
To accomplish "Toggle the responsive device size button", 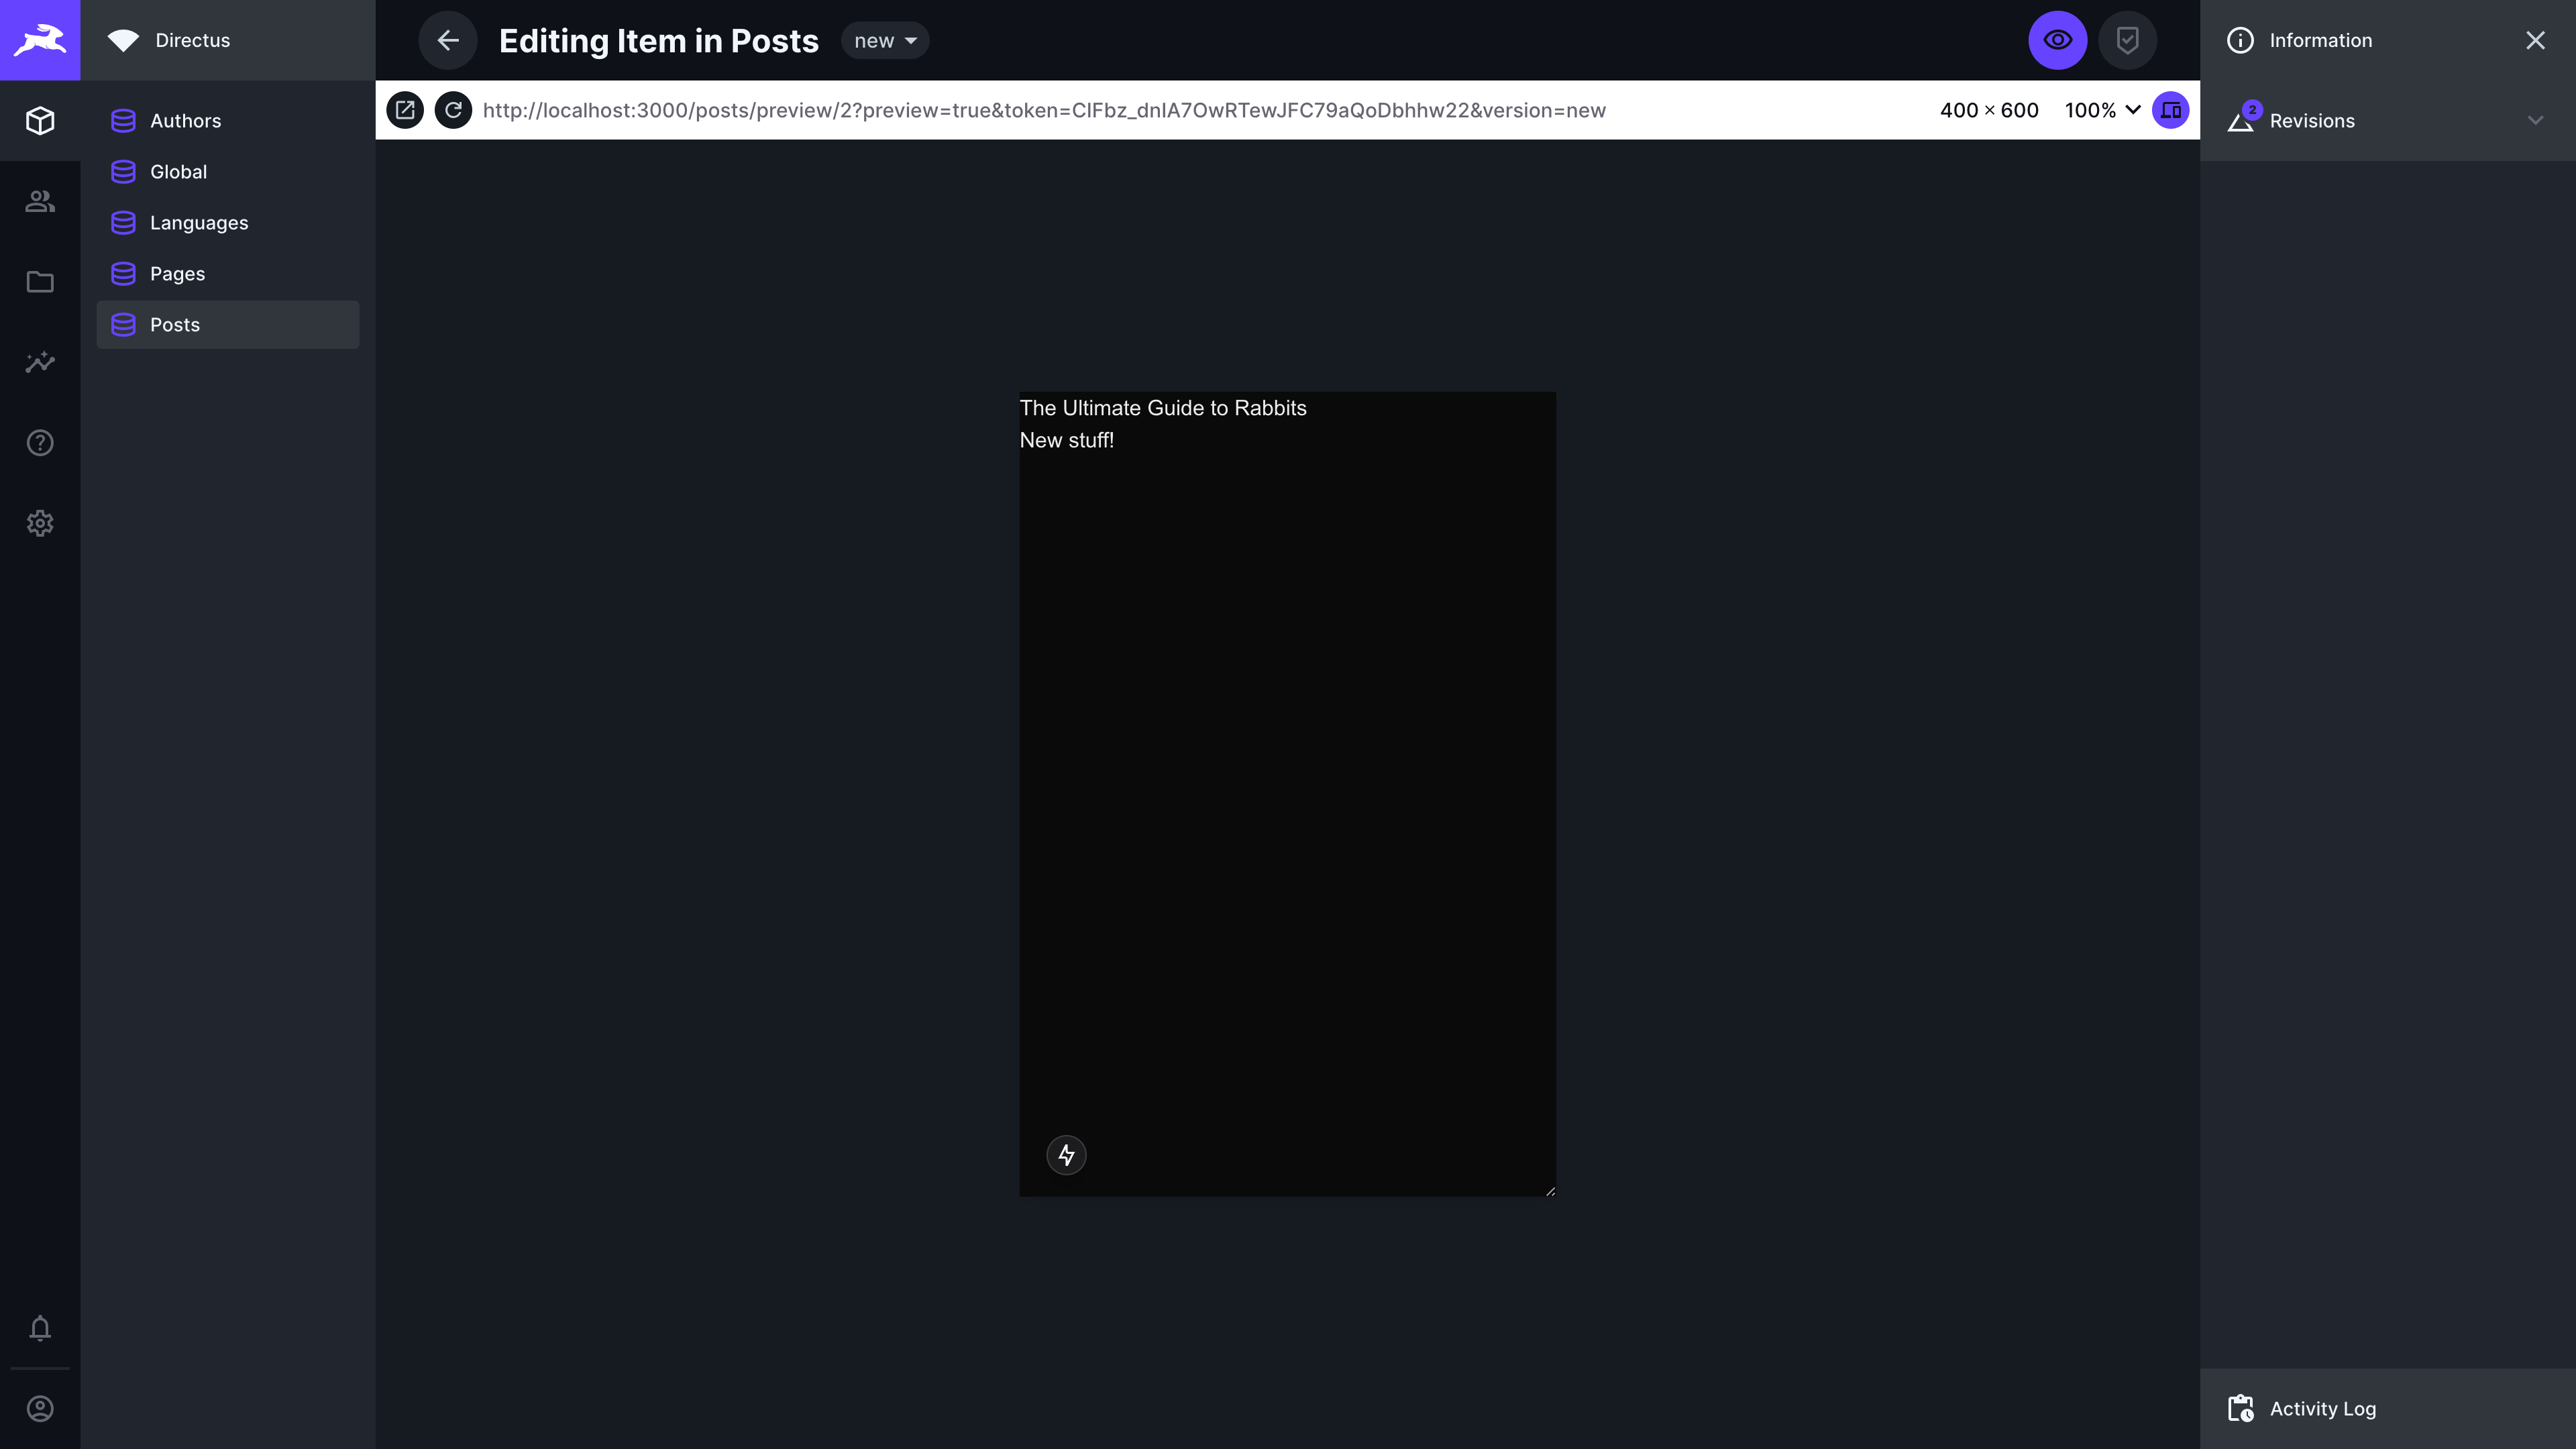I will tap(2170, 110).
